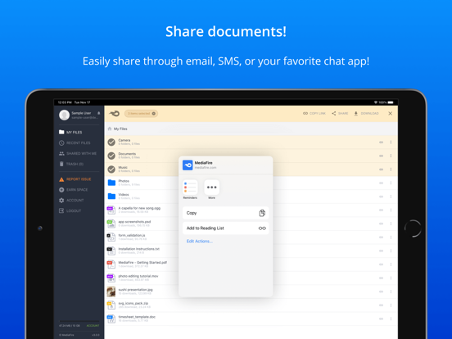
Task: Click the home icon in breadcrumb
Action: [x=110, y=129]
